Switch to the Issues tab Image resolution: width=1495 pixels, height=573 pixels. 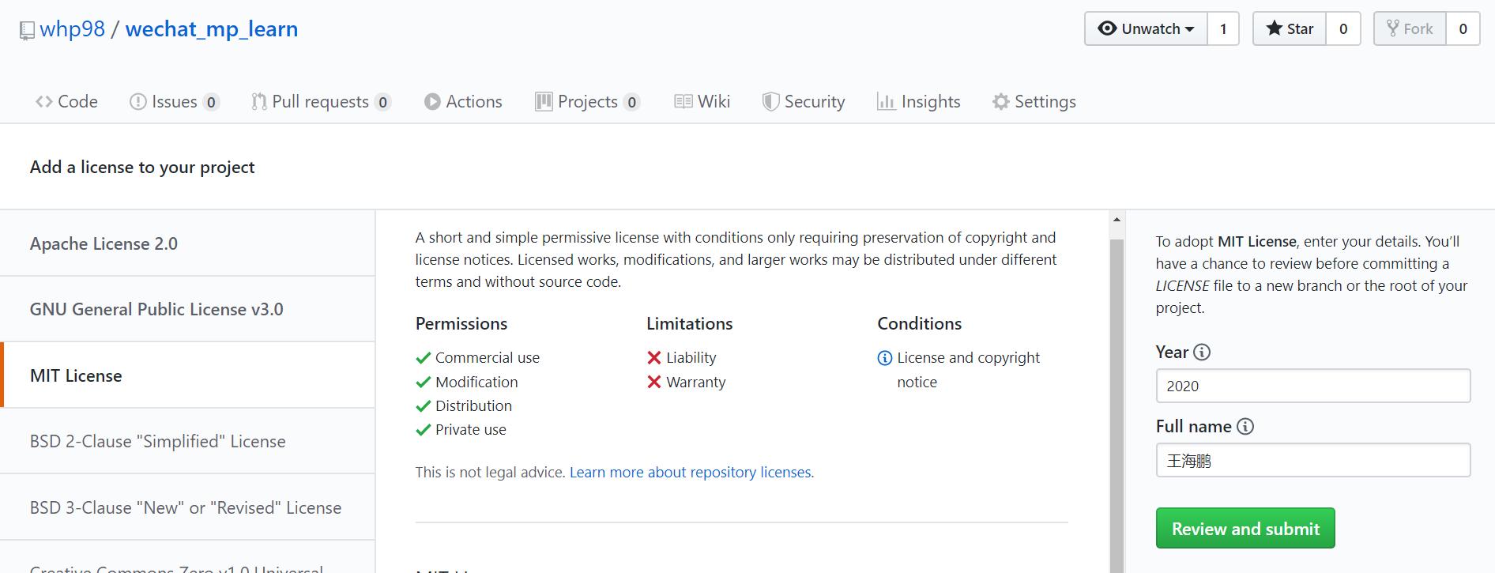coord(174,101)
